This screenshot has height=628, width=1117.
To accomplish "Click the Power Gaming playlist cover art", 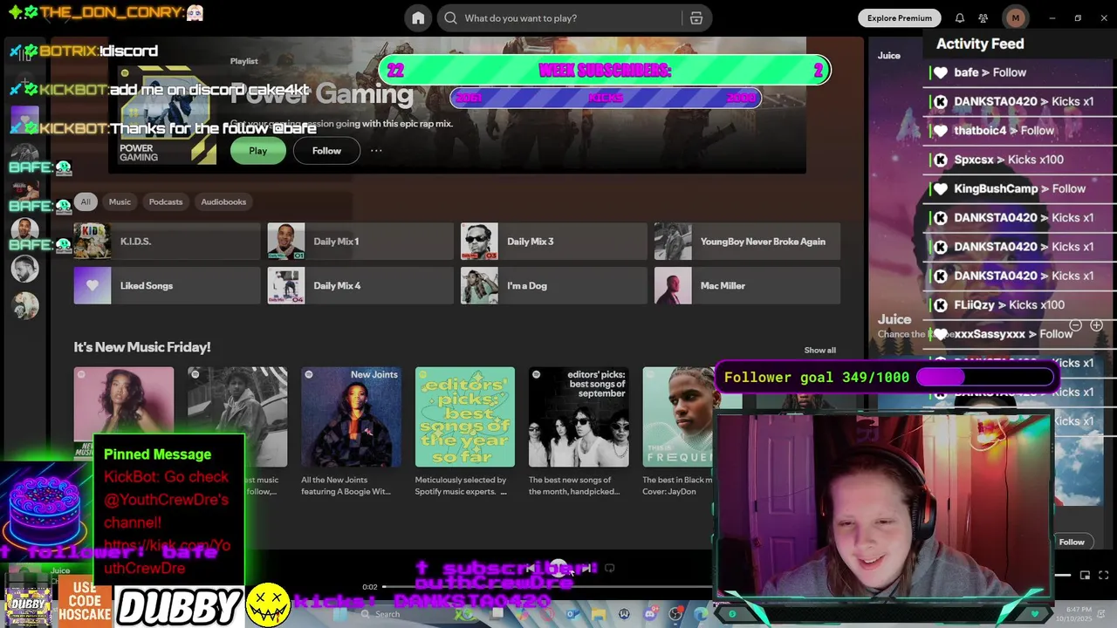I will coord(168,116).
